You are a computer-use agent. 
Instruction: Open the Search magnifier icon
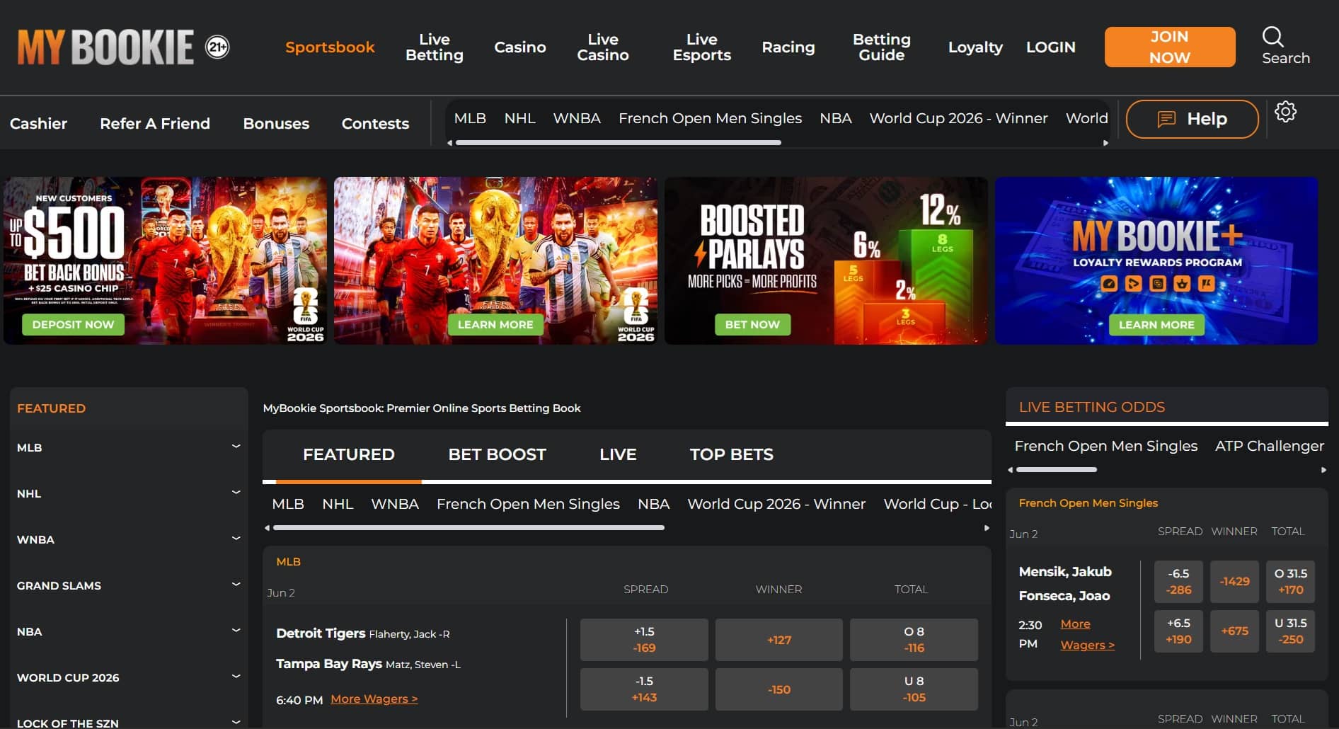tap(1272, 37)
